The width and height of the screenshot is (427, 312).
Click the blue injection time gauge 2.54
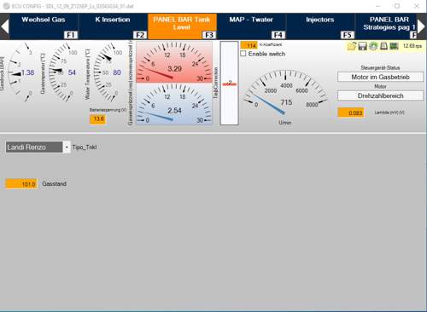click(174, 104)
